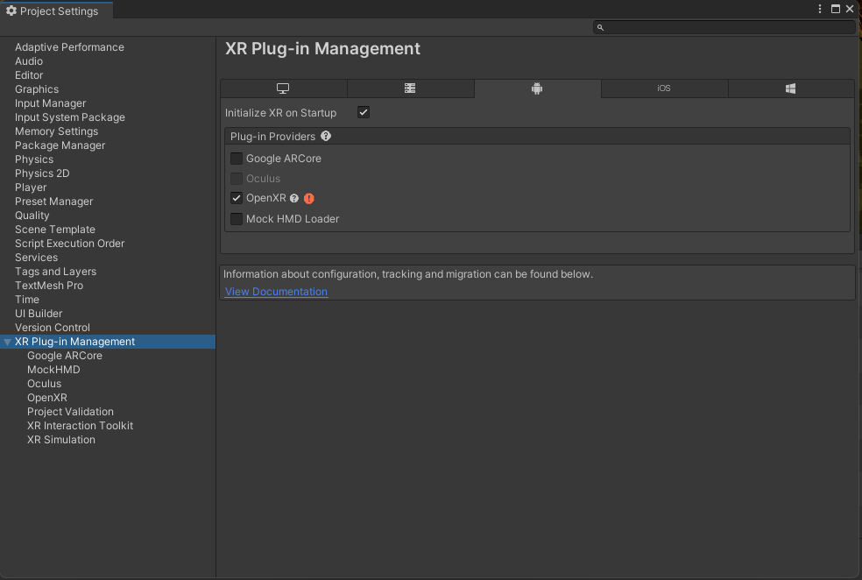Disable the OpenXR provider
This screenshot has height=580, width=862.
236,198
